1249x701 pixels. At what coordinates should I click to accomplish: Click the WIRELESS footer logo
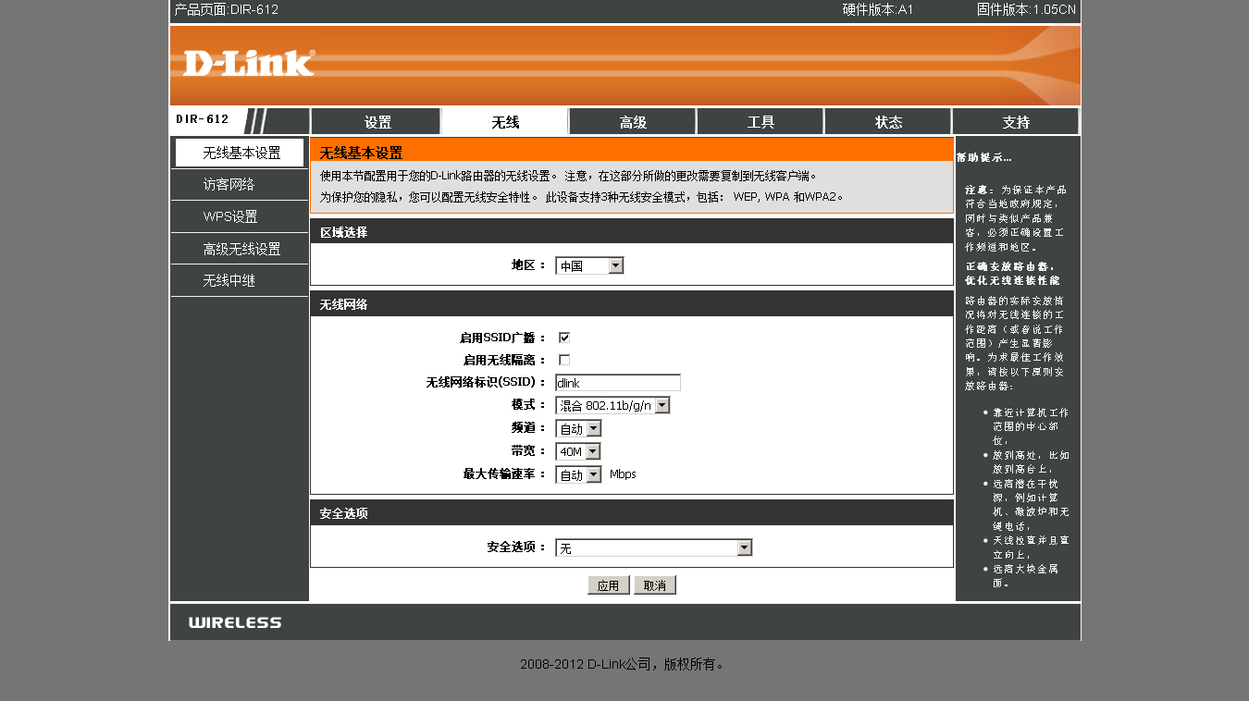pos(235,622)
